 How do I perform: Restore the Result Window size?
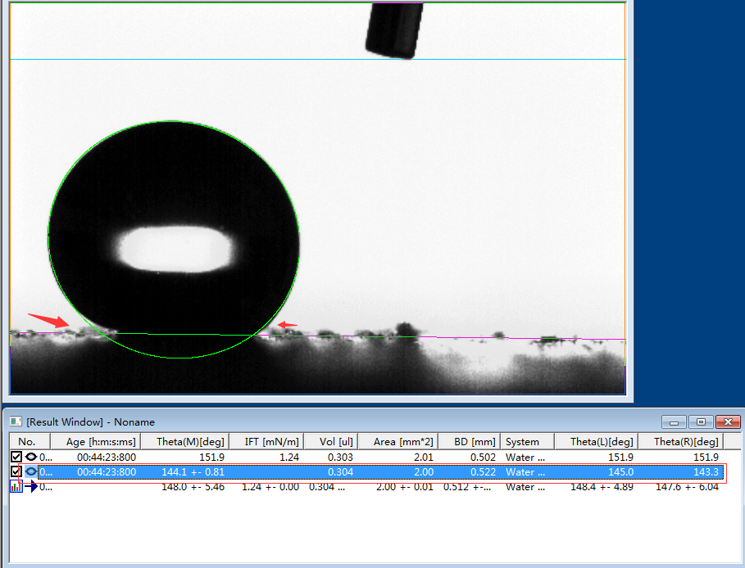click(701, 421)
